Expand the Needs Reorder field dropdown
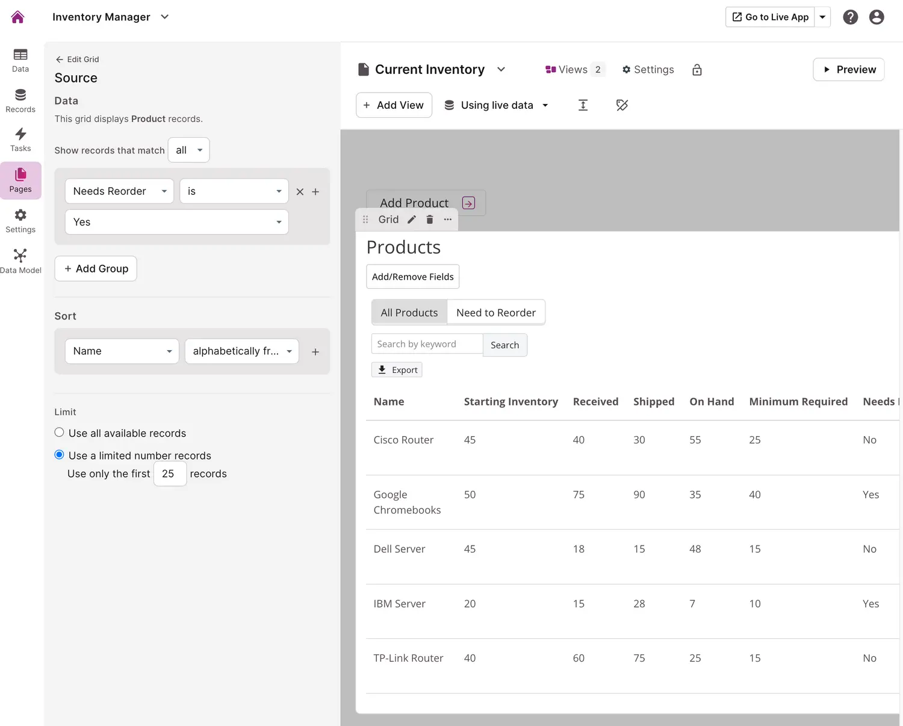Image resolution: width=903 pixels, height=726 pixels. [119, 191]
